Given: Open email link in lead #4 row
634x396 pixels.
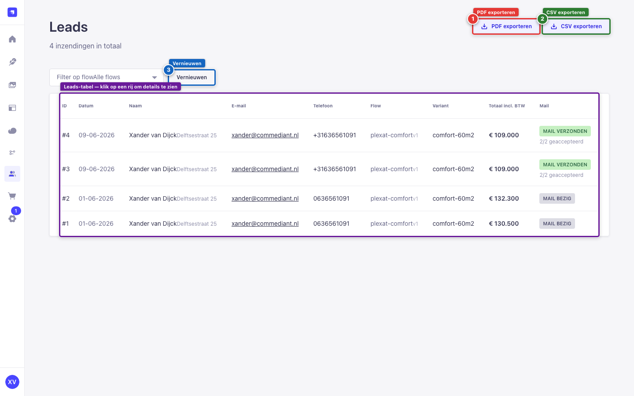Looking at the screenshot, I should 265,135.
